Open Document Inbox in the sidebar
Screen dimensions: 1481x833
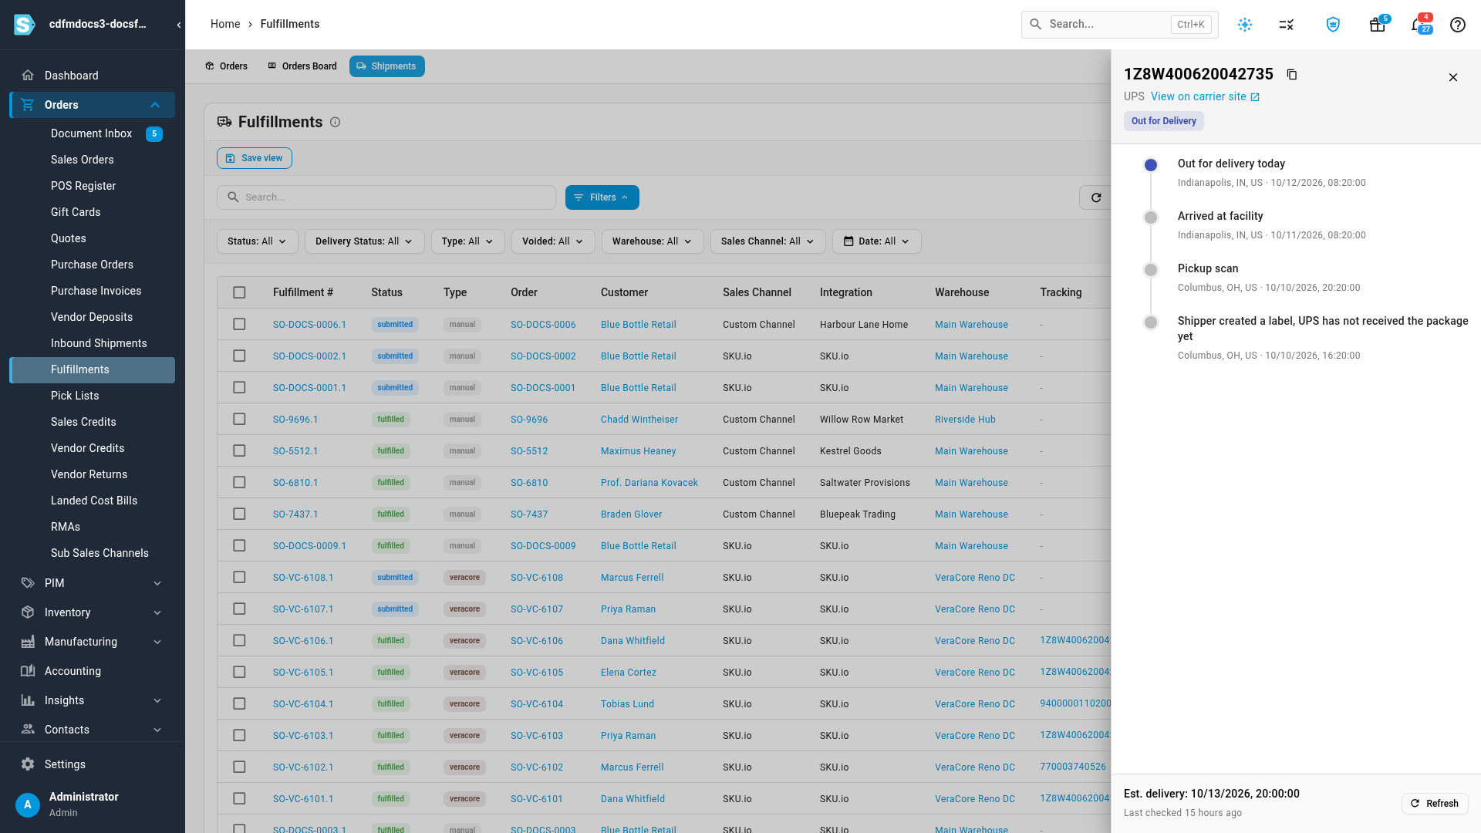pos(93,133)
